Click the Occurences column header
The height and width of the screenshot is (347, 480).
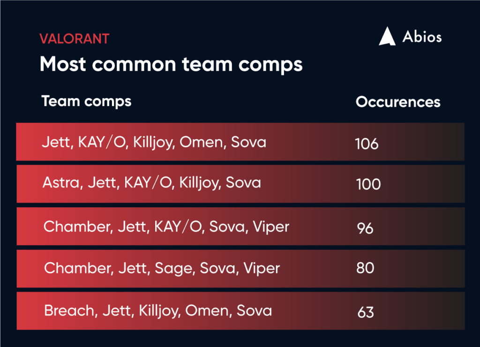click(x=398, y=102)
